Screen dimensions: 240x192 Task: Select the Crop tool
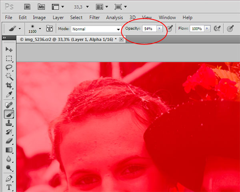coord(9,86)
